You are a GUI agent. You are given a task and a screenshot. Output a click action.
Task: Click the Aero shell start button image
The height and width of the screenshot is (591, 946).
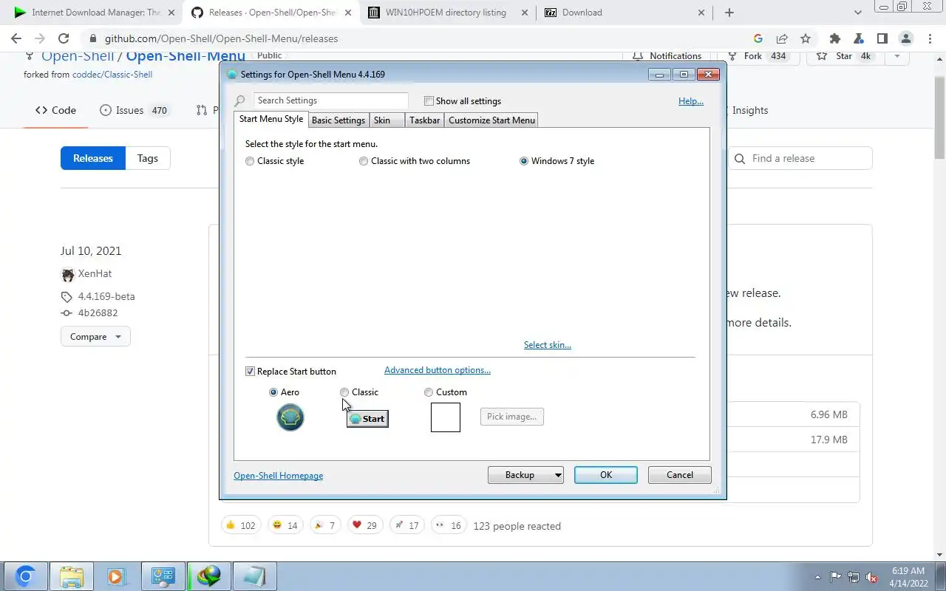coord(290,417)
